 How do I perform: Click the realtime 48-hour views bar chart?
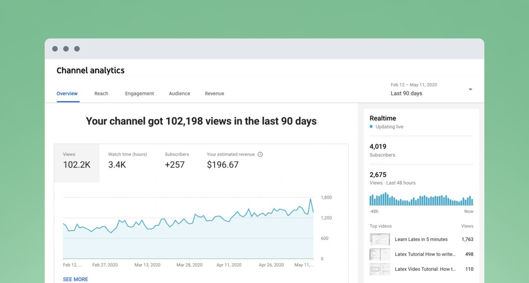[421, 199]
